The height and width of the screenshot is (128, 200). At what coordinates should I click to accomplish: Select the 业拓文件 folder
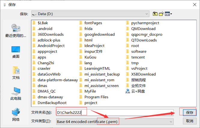(x=136, y=86)
